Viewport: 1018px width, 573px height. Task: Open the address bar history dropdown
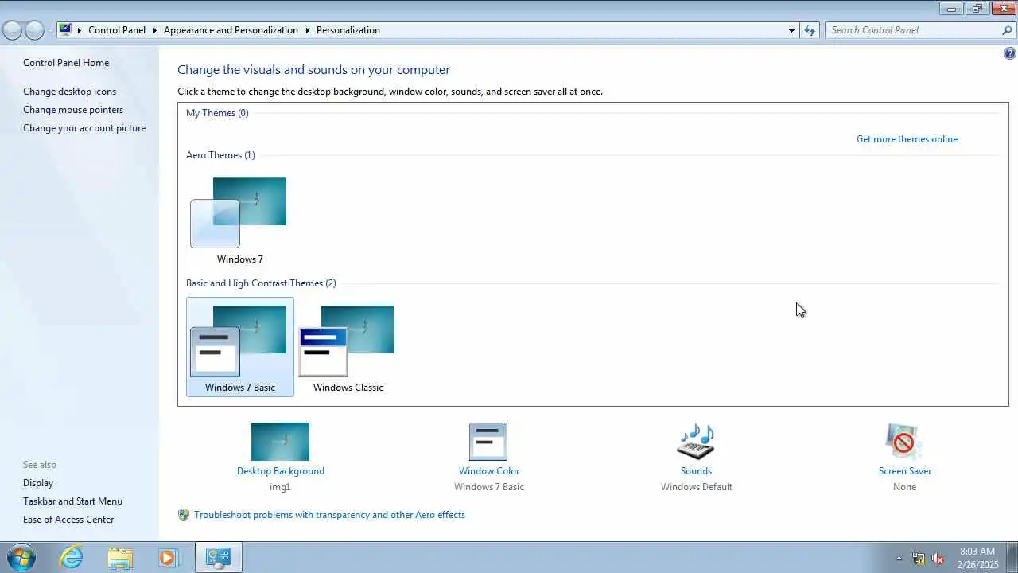(791, 30)
